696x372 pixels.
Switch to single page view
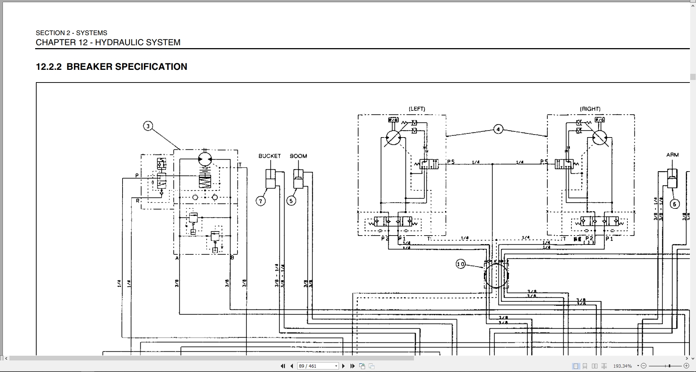pos(576,366)
